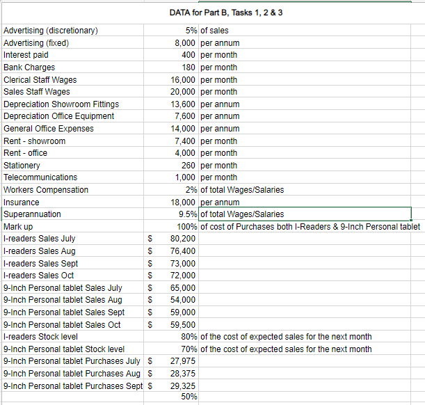Select the 5% advertising discretionary value cell
Image resolution: width=425 pixels, height=405 pixels.
tap(171, 31)
